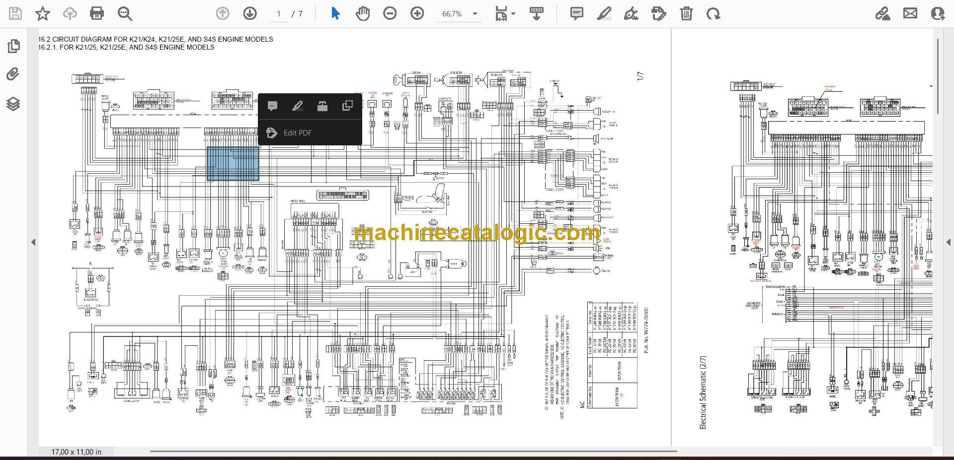The height and width of the screenshot is (460, 954).
Task: Go to previous page arrow
Action: 223,13
